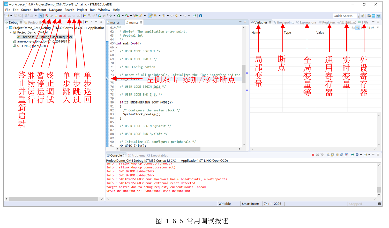Open the Variables view menu dropdown triangle
The height and width of the screenshot is (228, 389).
click(378, 28)
